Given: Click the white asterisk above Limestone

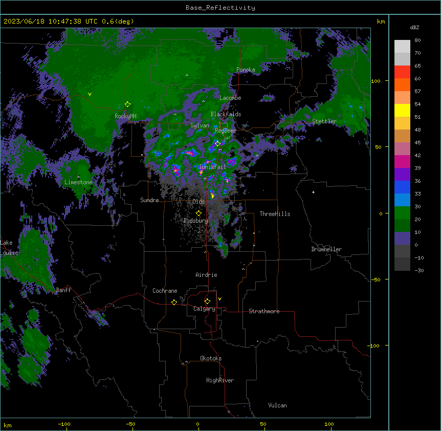Looking at the screenshot, I should 78,177.
